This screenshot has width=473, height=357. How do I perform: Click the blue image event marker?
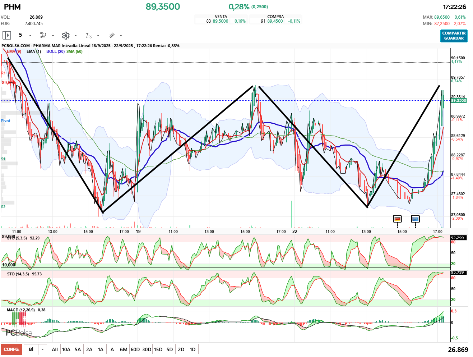pos(415,219)
